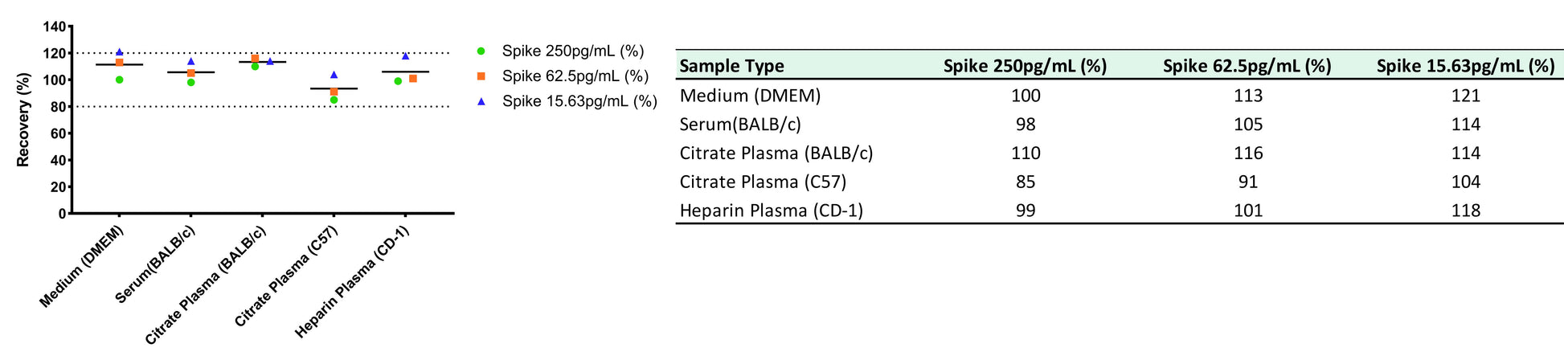Click value 121 in Medium (DMEM) row
1564x360 pixels.
1466,96
